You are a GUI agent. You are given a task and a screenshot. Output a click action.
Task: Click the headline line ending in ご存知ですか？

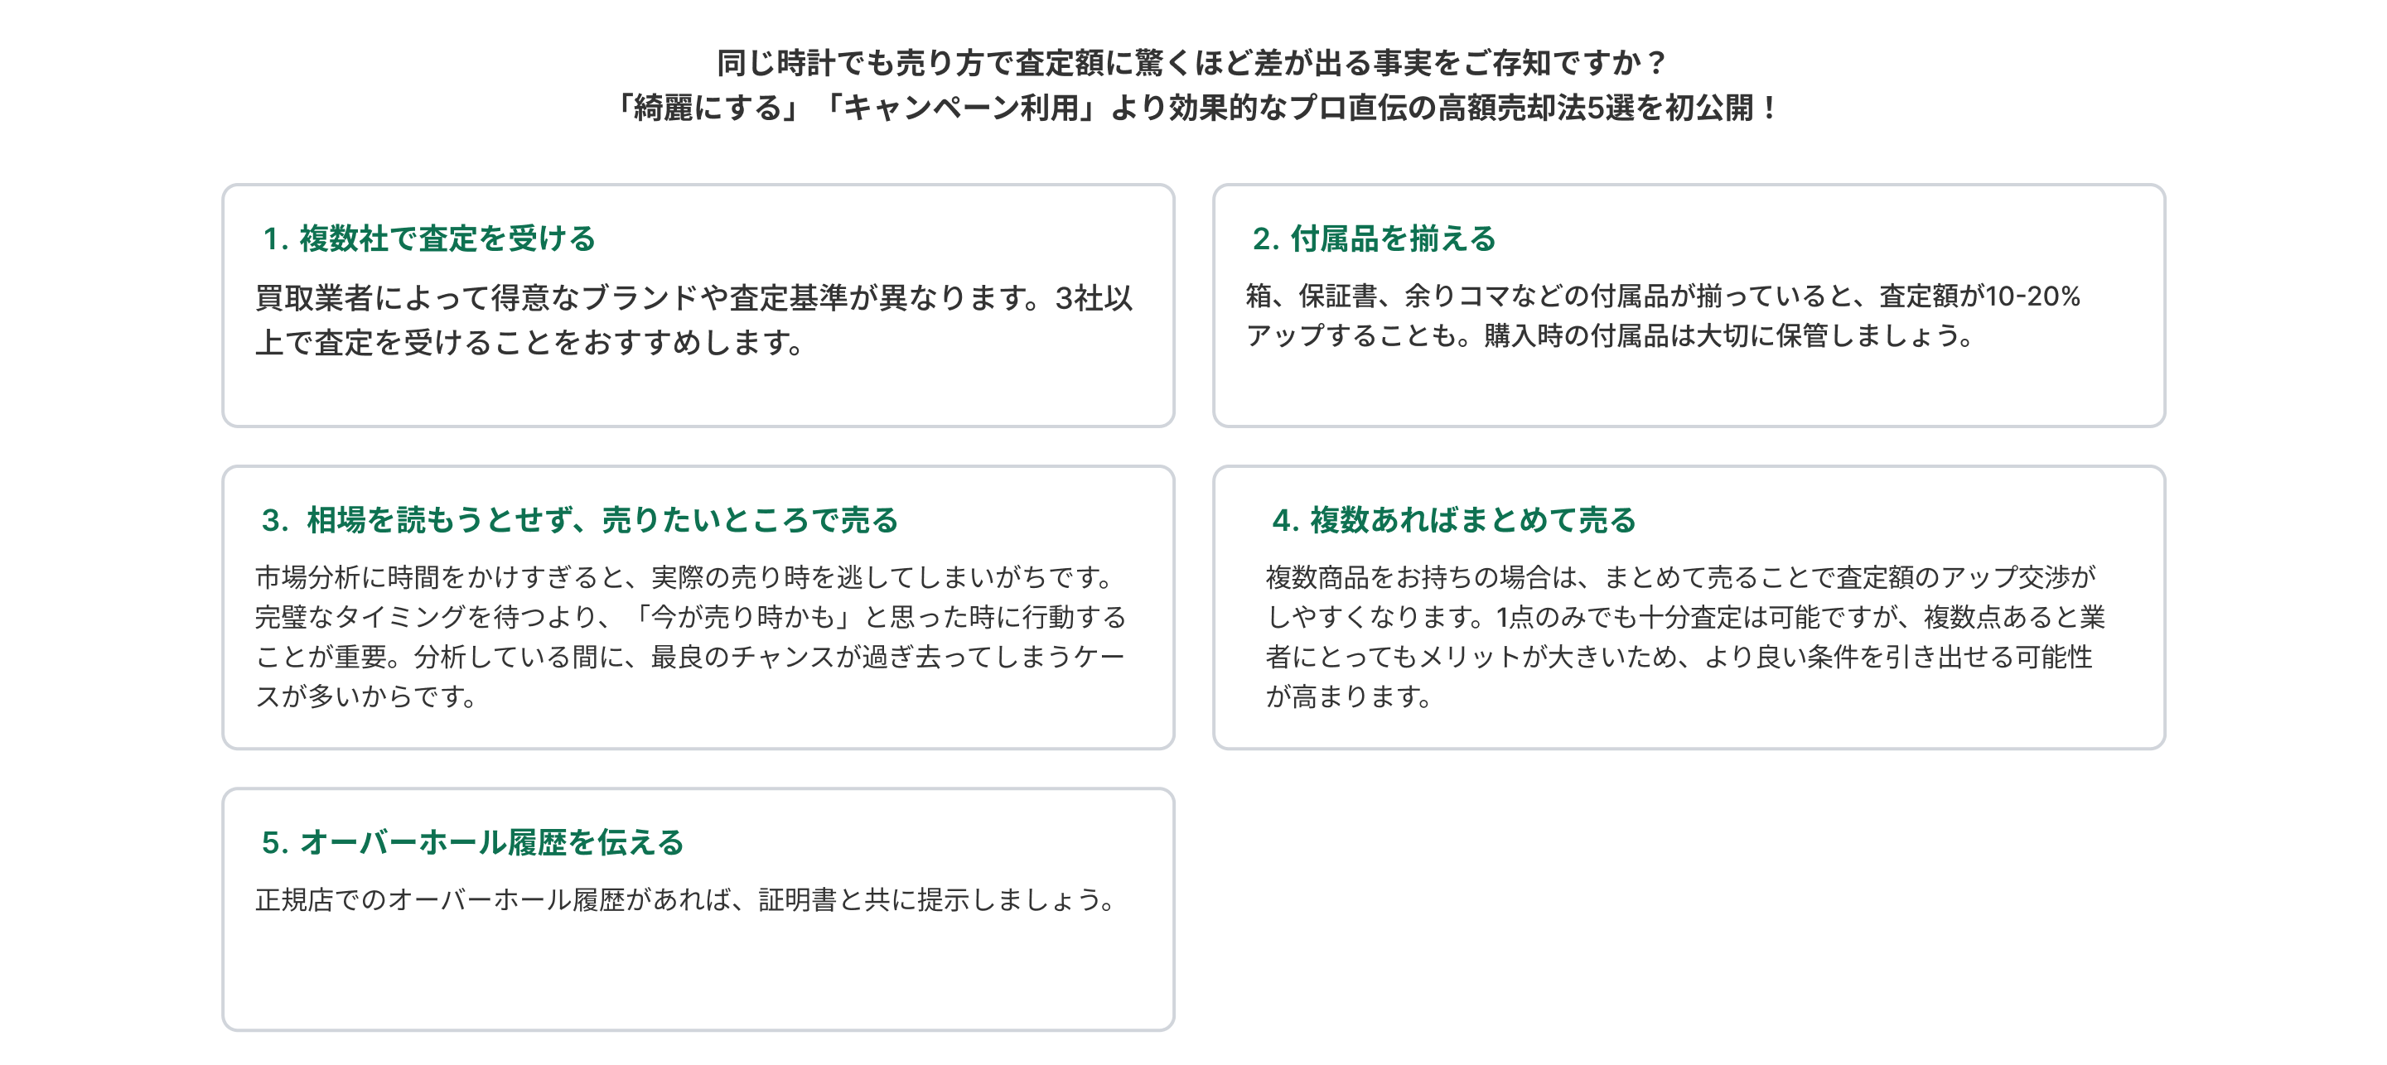[1191, 63]
